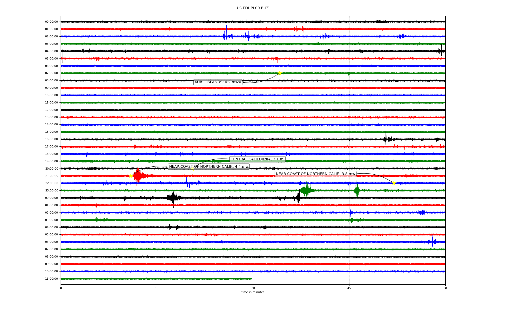Image resolution: width=506 pixels, height=316 pixels.
Task: Click the 'time in minutes' axis label
Action: coord(253,292)
